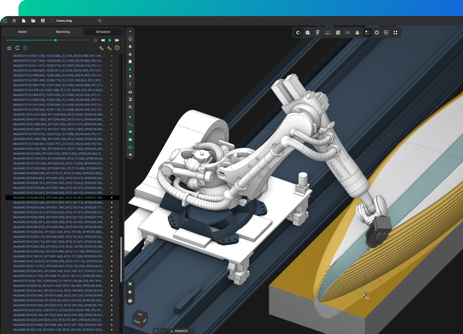
Task: Click the fast-forward simulation button
Action: (x=117, y=40)
